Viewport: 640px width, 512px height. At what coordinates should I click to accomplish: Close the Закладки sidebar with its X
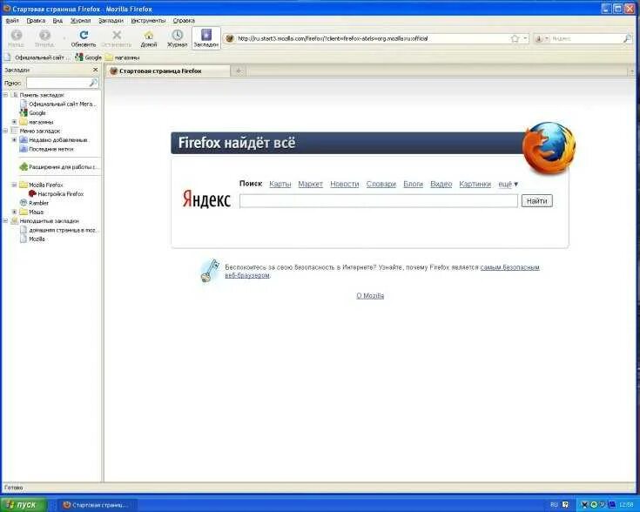(96, 70)
